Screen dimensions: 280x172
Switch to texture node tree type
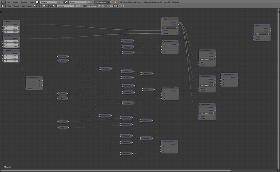pos(41,6)
